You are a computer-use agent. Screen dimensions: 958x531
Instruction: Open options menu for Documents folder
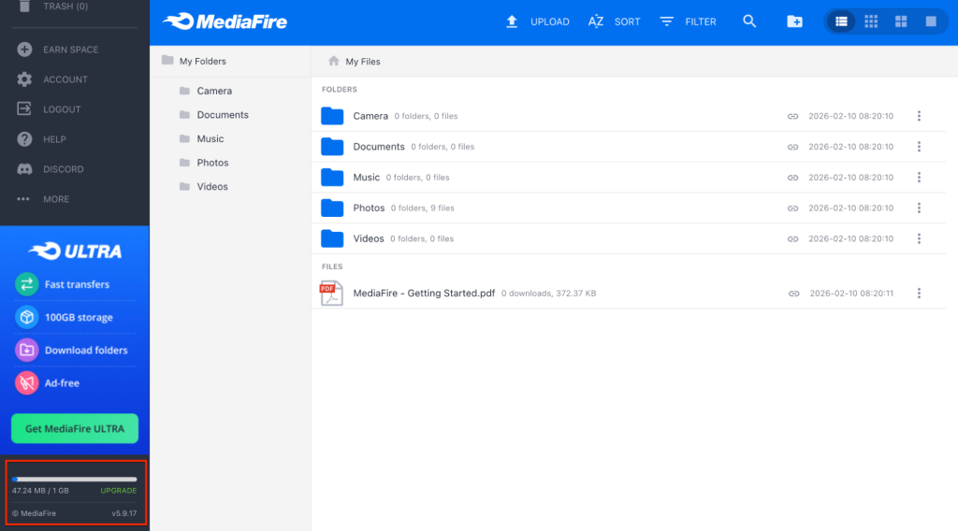(919, 147)
